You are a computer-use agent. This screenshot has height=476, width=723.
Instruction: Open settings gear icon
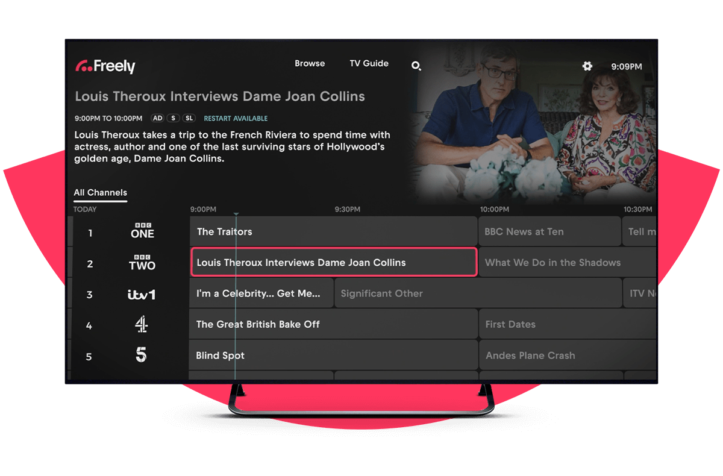tap(587, 66)
